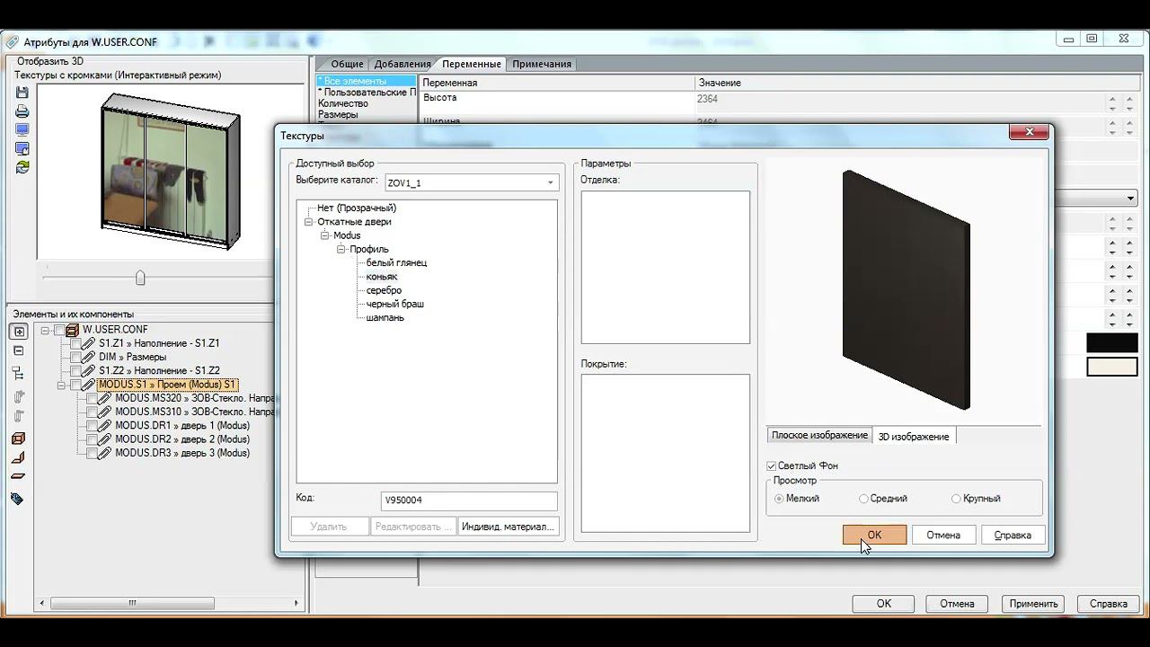Confirm the Текстуры dialog with OK
This screenshot has width=1150, height=647.
coord(874,535)
